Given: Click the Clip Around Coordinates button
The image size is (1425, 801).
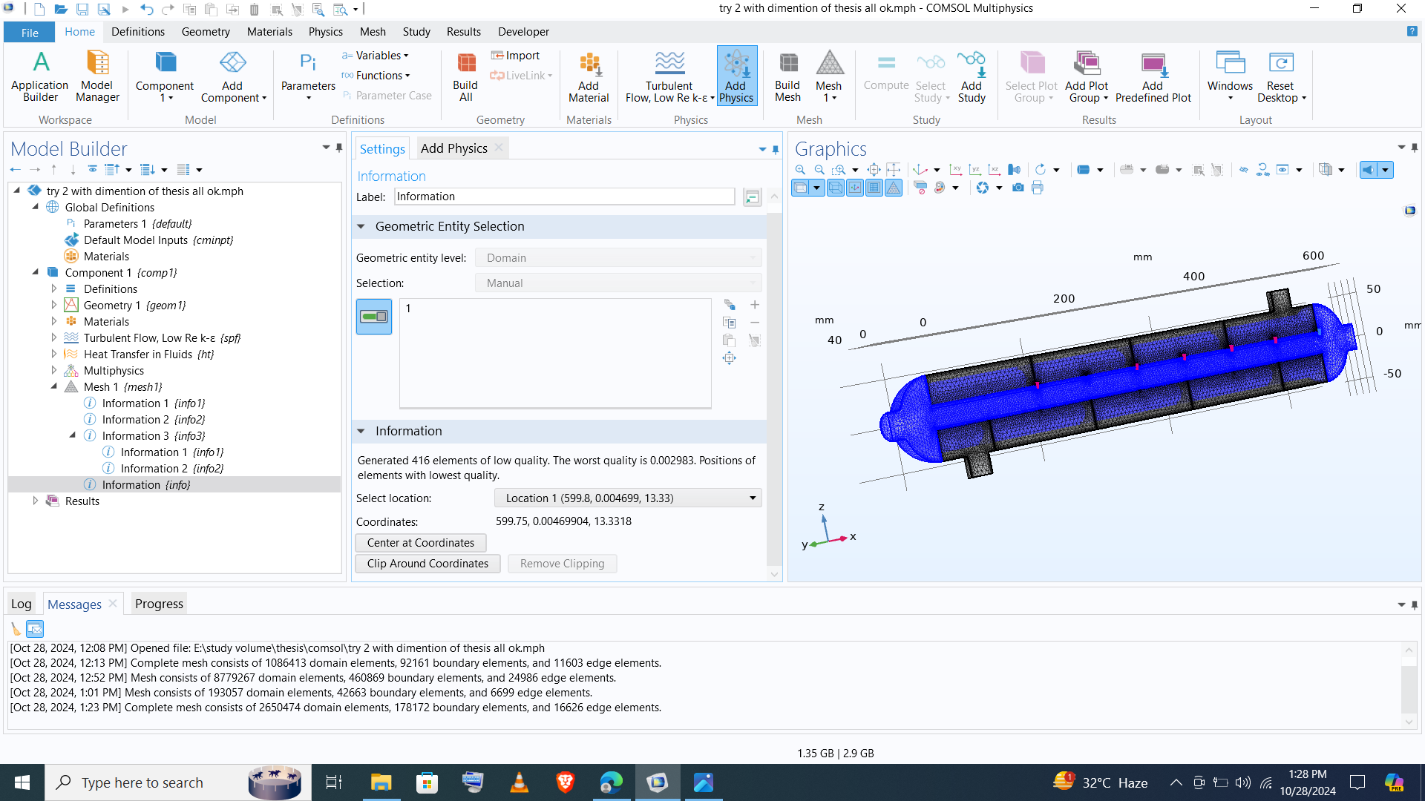Looking at the screenshot, I should click(x=427, y=564).
